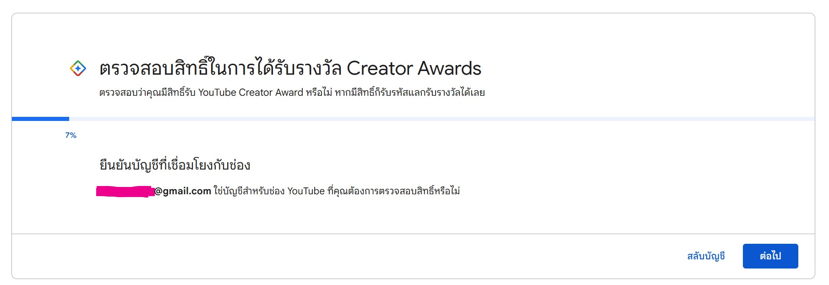Click the ต่อไป (Next) button
This screenshot has width=829, height=285.
point(770,256)
